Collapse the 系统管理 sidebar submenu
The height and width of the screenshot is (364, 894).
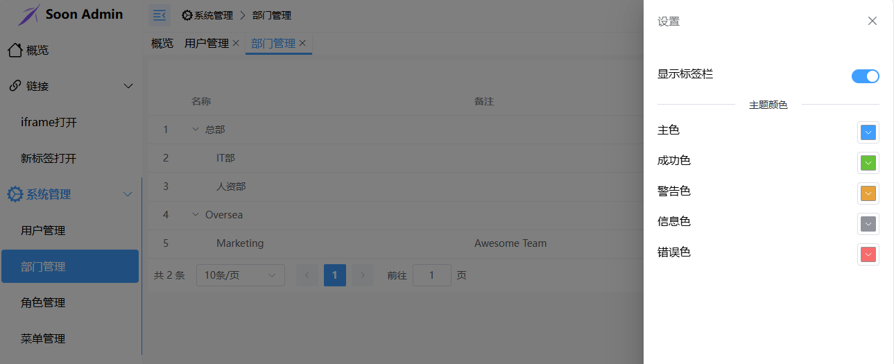click(x=128, y=194)
